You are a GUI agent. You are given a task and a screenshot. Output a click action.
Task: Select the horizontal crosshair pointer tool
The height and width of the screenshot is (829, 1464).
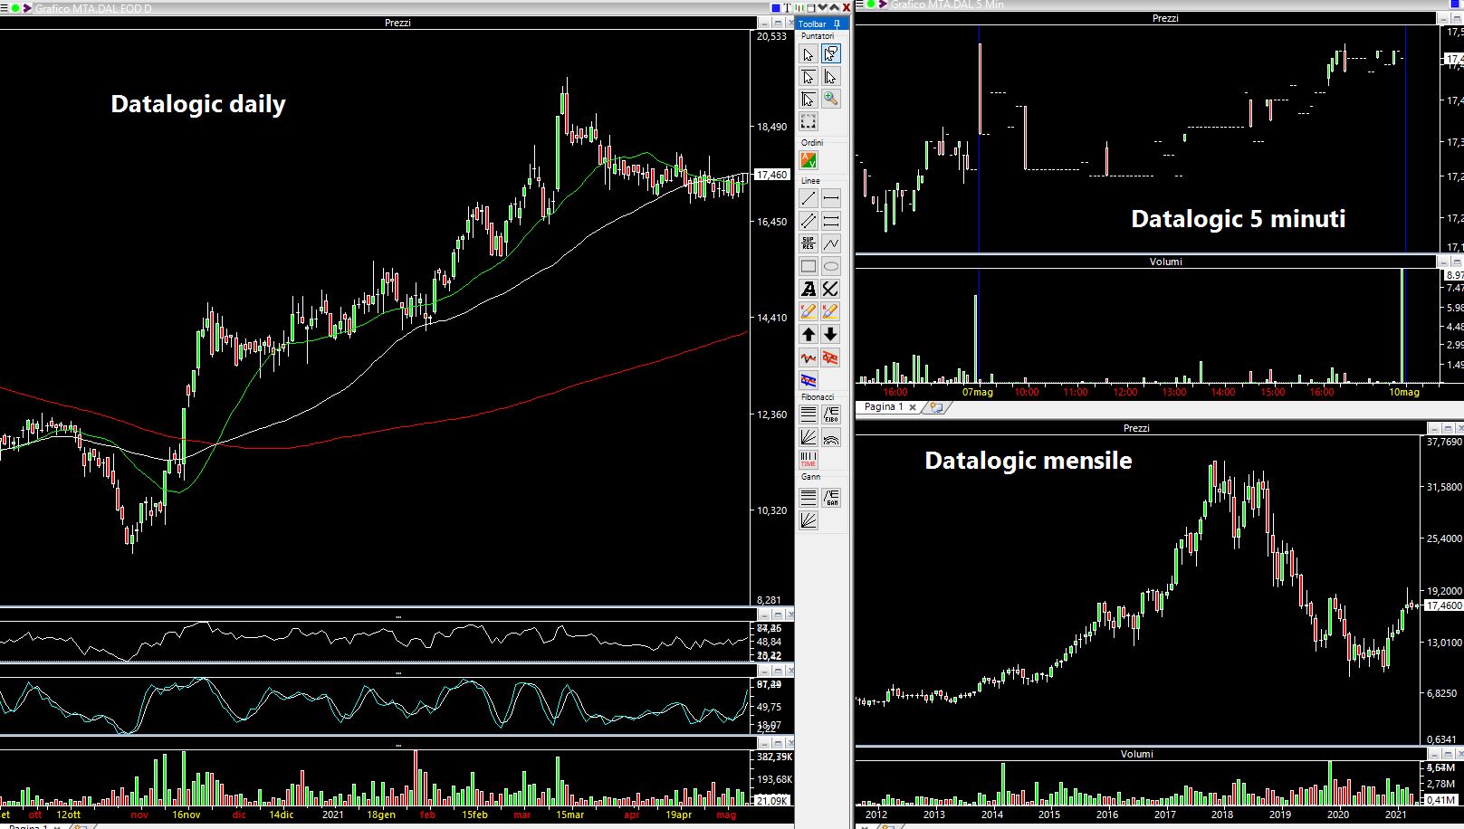(809, 77)
